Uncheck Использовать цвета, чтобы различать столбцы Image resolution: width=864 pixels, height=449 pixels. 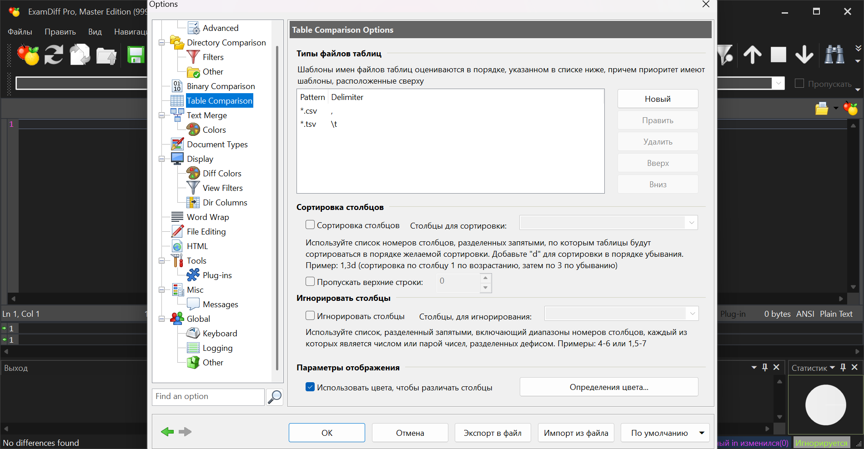coord(310,387)
